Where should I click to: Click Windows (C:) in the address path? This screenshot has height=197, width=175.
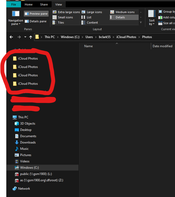70,37
